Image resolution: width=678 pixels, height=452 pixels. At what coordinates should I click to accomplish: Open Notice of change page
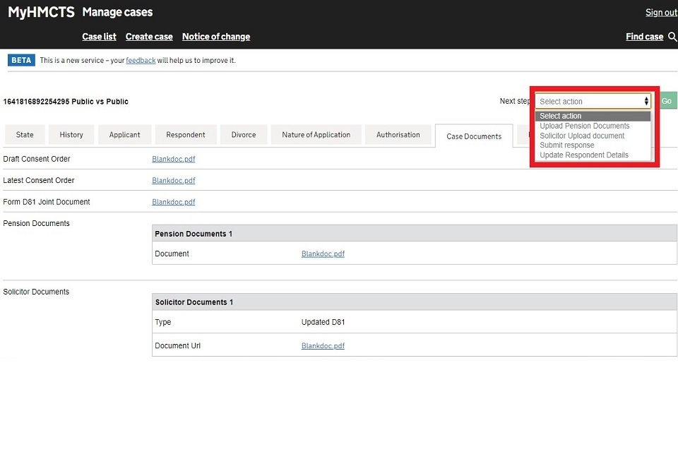216,37
